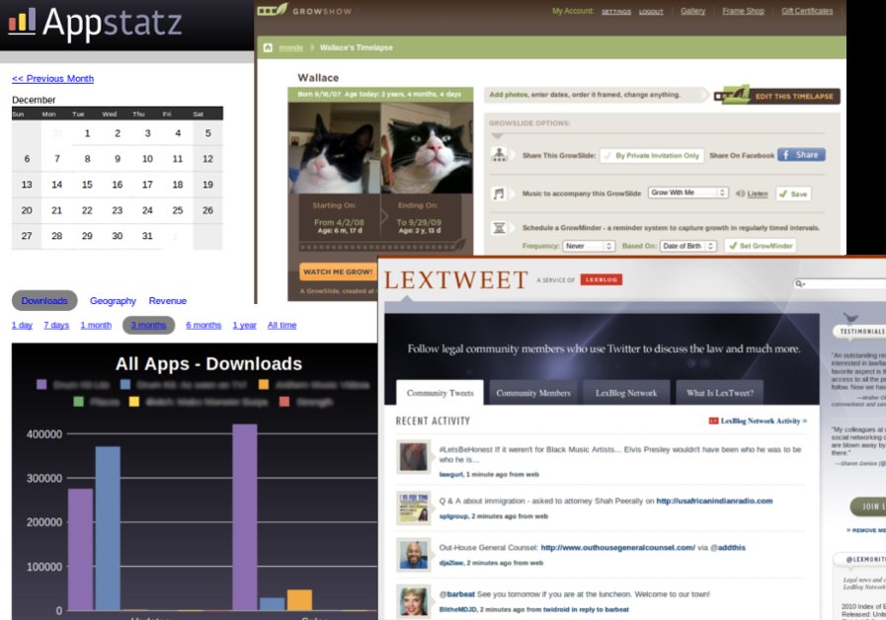Click December 1 in the calendar
This screenshot has height=620, width=886.
[87, 133]
